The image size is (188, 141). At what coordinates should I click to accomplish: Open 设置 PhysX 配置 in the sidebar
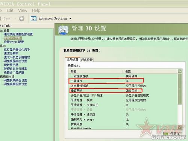pyautogui.click(x=14, y=42)
